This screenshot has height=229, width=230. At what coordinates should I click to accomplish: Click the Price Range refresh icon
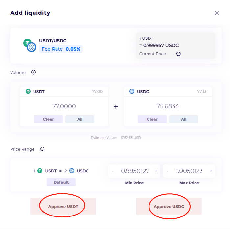[x=42, y=149]
